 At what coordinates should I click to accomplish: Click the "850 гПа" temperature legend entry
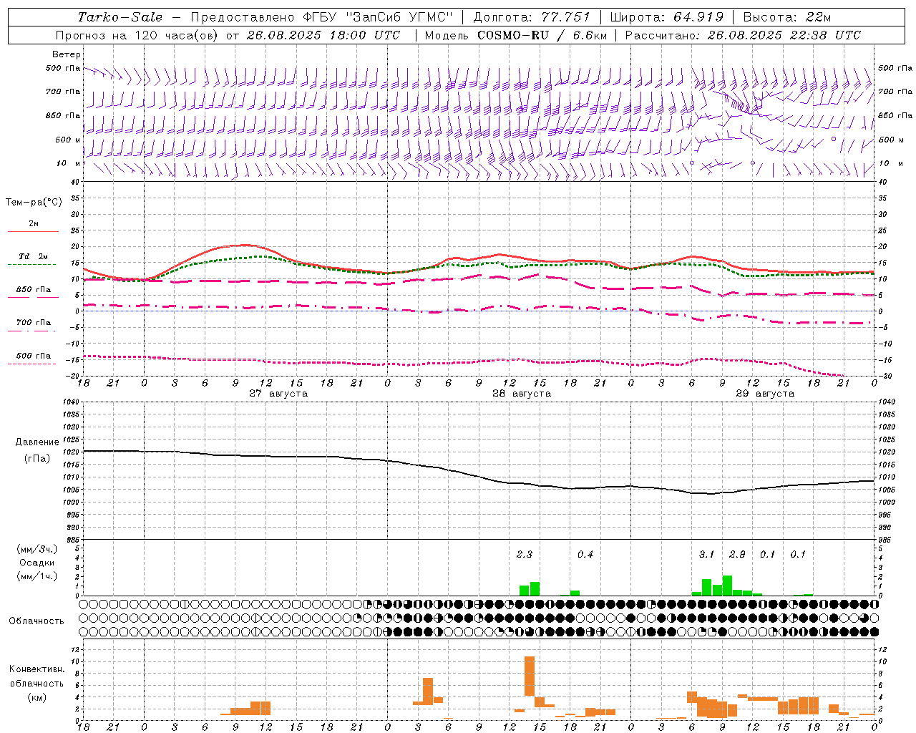[x=33, y=290]
